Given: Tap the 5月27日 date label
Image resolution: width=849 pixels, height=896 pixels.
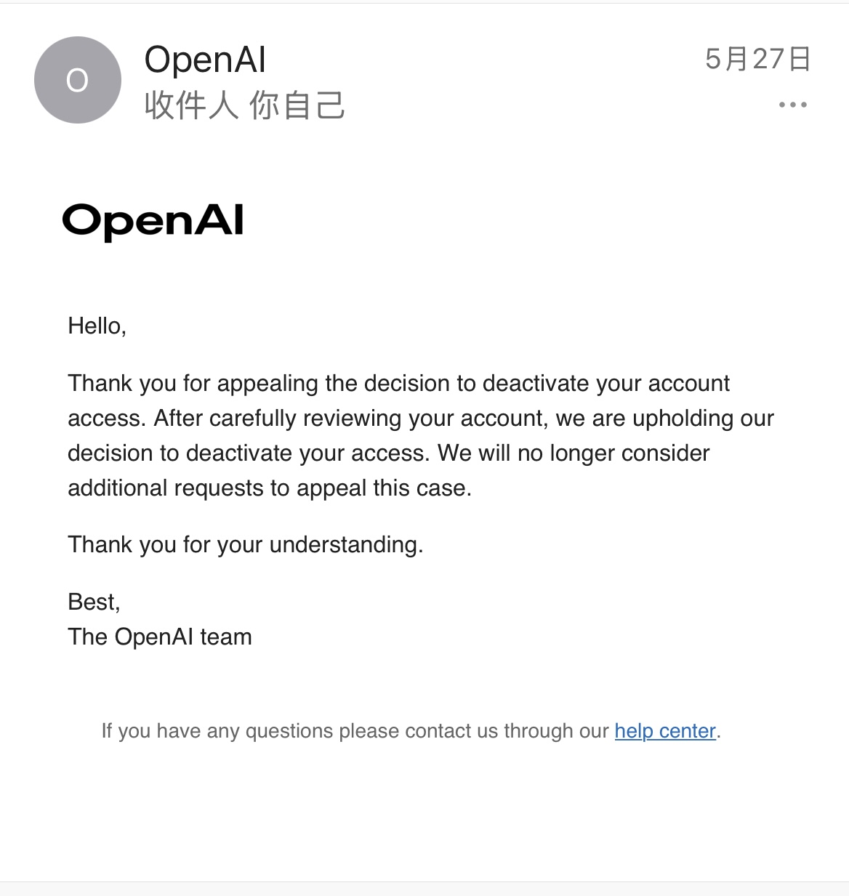Looking at the screenshot, I should tap(757, 59).
